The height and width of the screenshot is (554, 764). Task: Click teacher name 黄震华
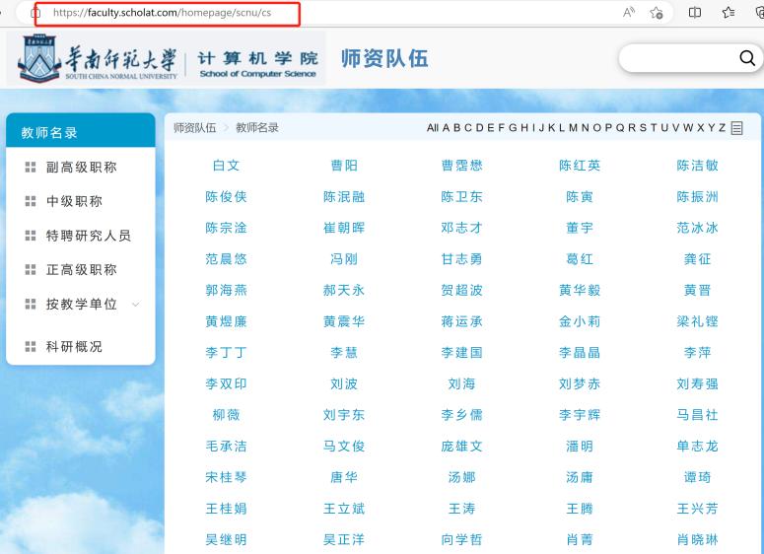[x=344, y=321]
